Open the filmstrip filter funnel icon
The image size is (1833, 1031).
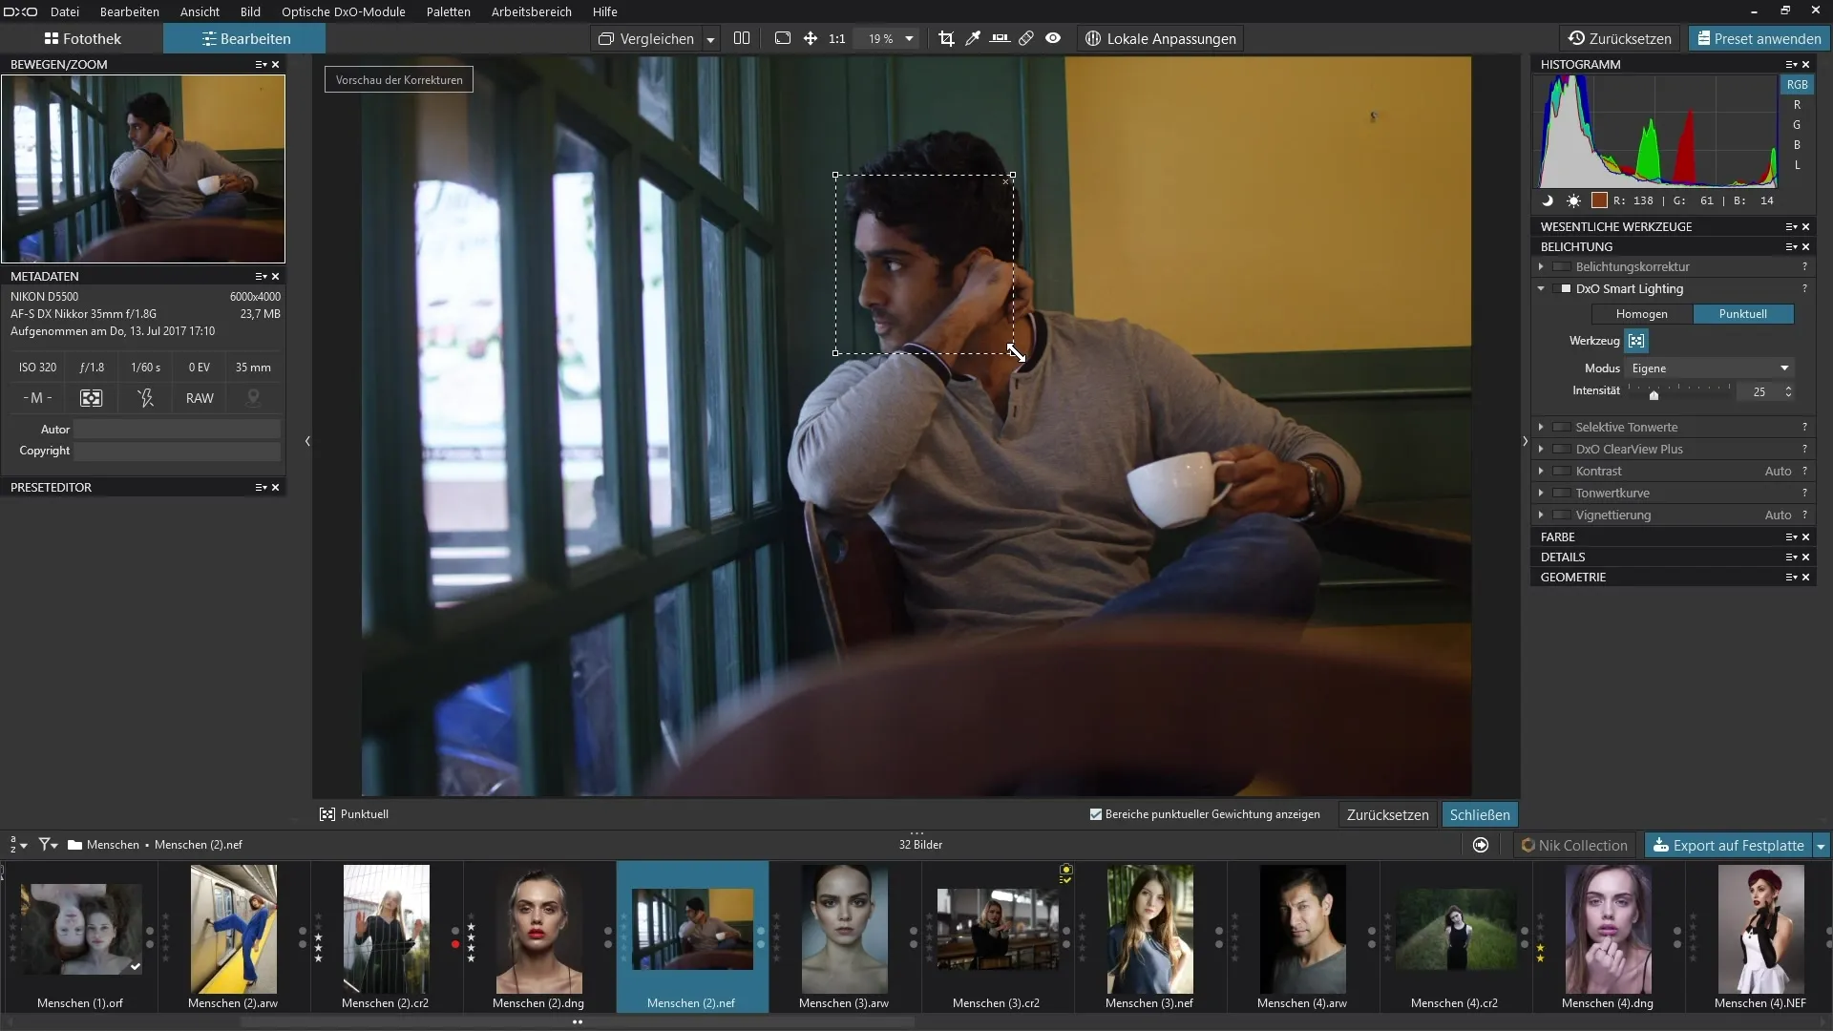(x=48, y=845)
